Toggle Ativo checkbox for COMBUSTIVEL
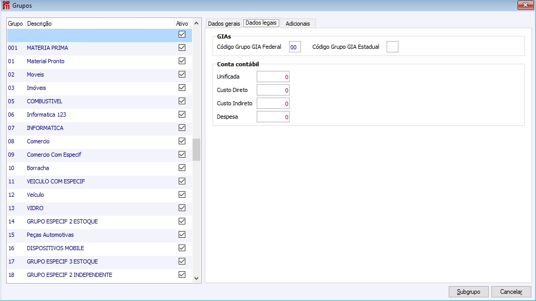Viewport: 536px width, 301px height. pos(182,101)
